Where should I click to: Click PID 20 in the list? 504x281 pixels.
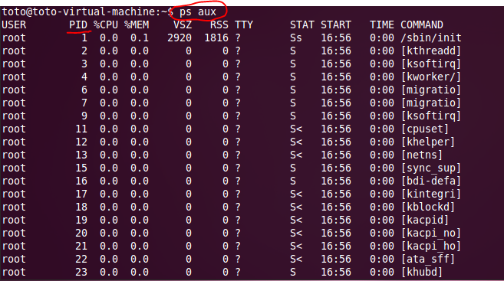81,233
